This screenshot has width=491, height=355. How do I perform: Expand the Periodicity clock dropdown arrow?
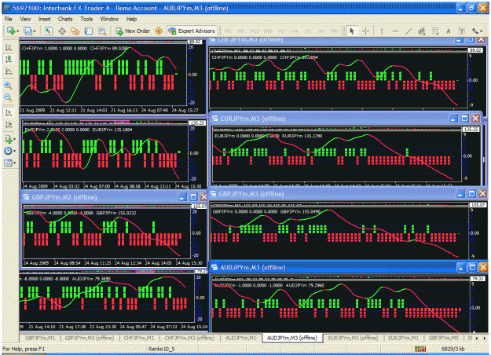(x=14, y=152)
